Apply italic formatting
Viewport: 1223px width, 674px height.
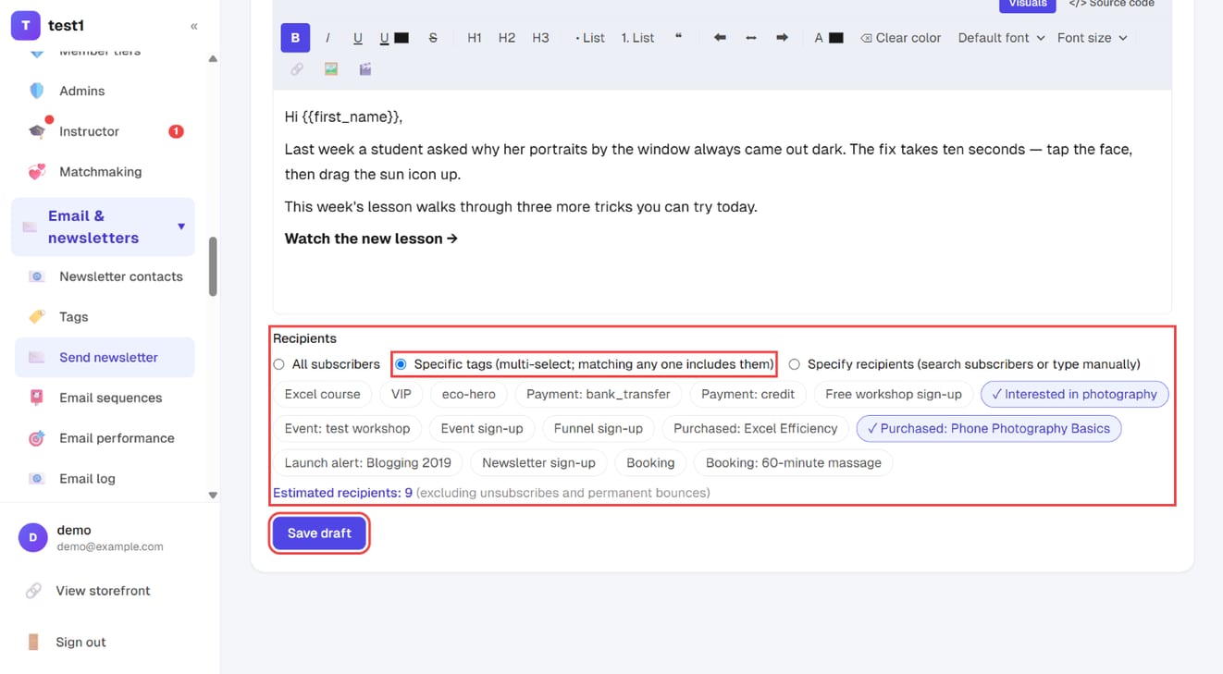327,38
